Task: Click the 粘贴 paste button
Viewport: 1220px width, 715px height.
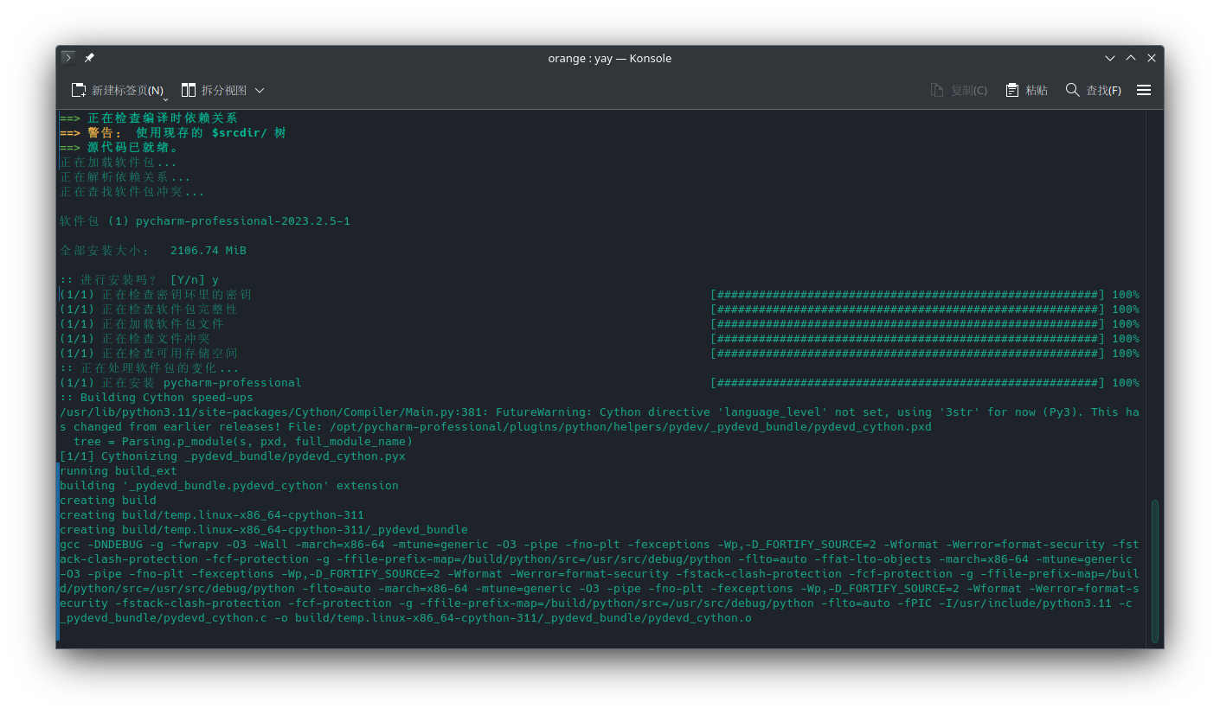Action: 1027,90
